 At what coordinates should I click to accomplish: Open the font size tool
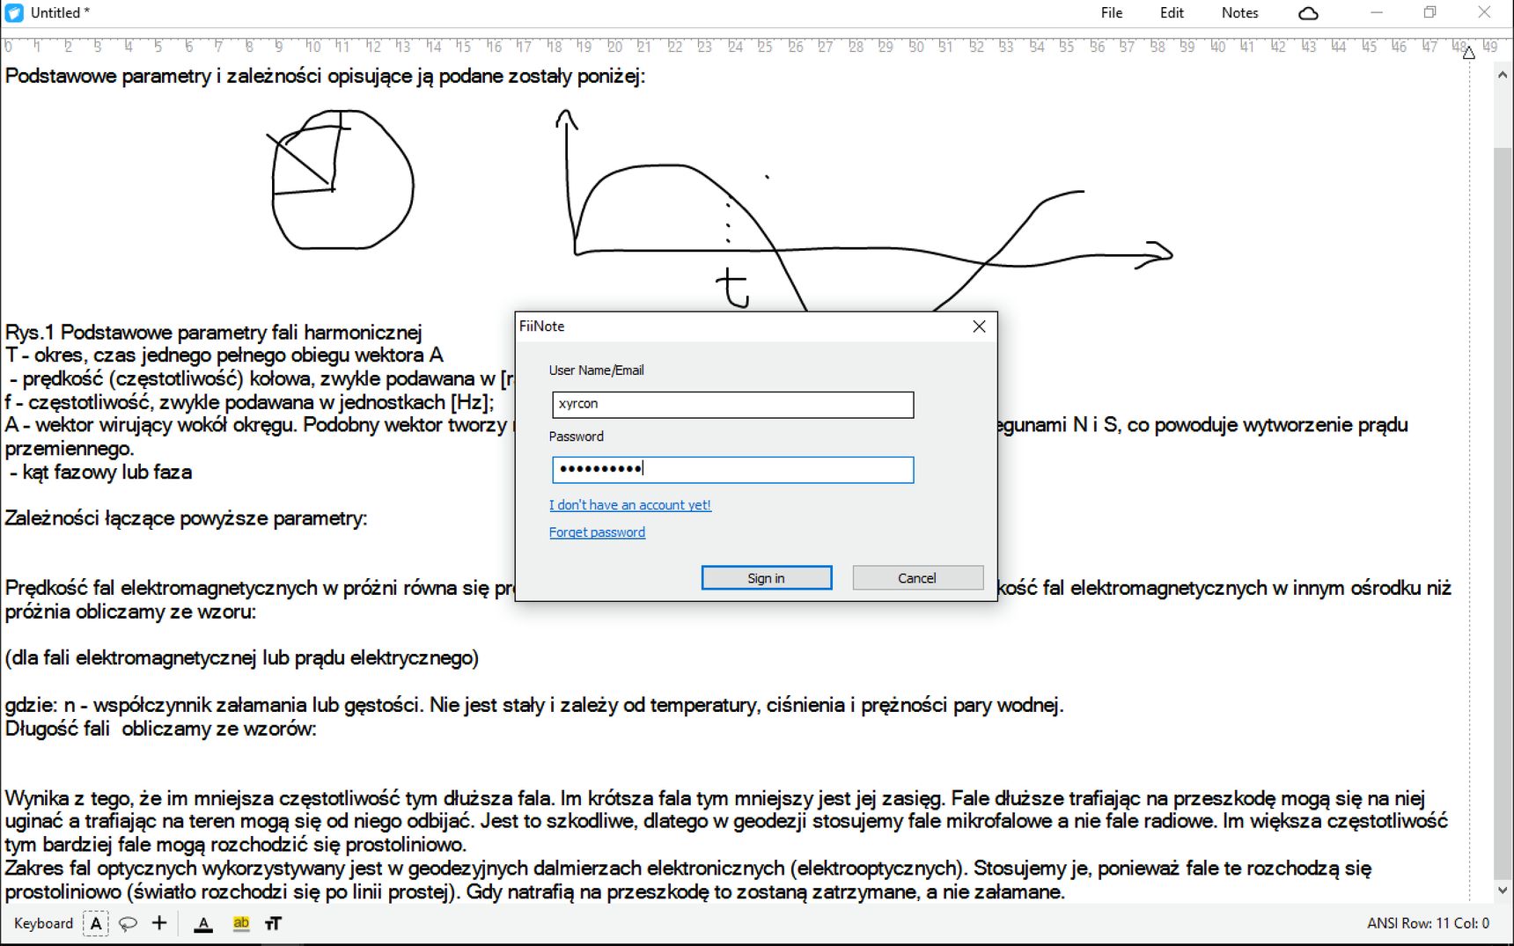(273, 923)
